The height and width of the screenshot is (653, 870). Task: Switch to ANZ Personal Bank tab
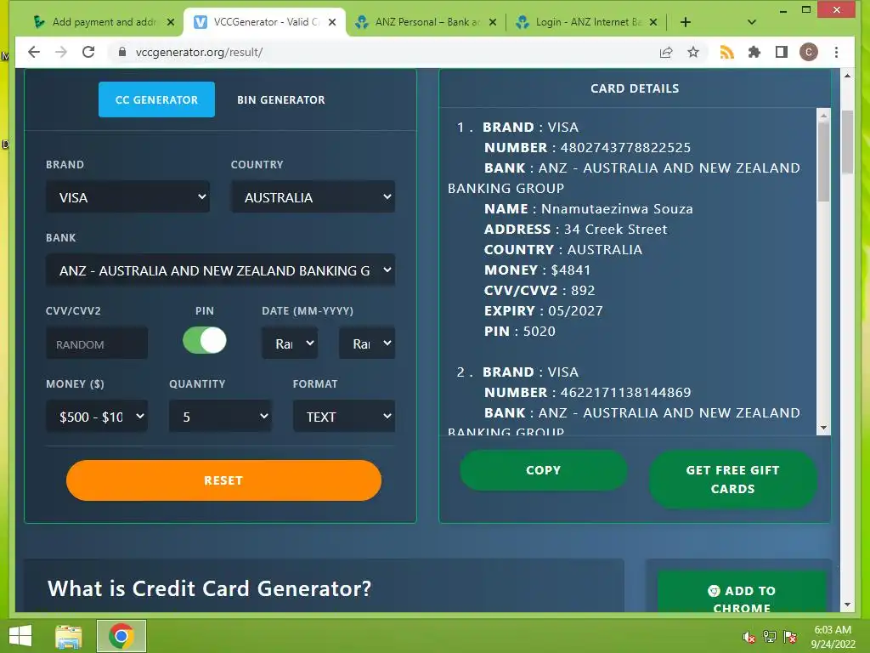pos(427,22)
